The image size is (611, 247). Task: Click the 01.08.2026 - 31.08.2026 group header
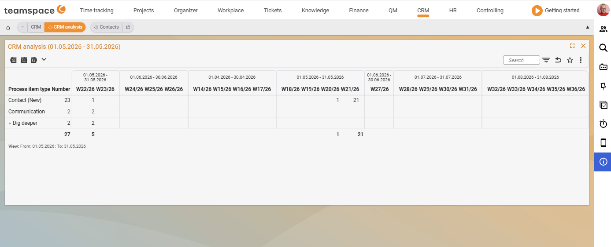pos(535,77)
